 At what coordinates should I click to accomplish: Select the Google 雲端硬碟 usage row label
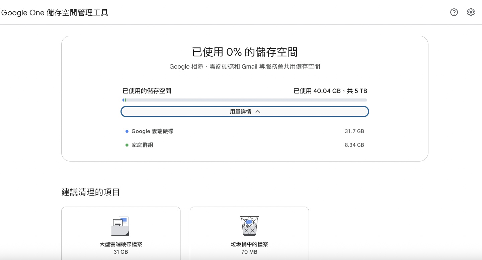[152, 132]
